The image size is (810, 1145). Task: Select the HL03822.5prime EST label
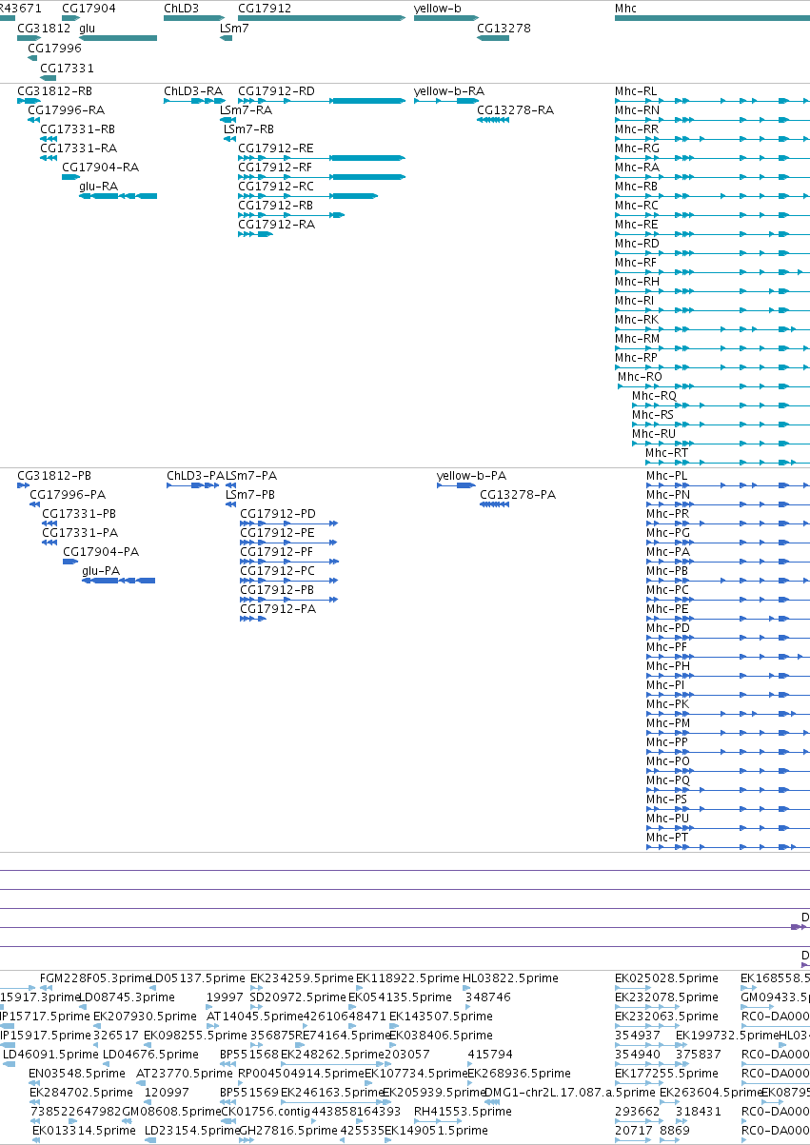(x=510, y=978)
